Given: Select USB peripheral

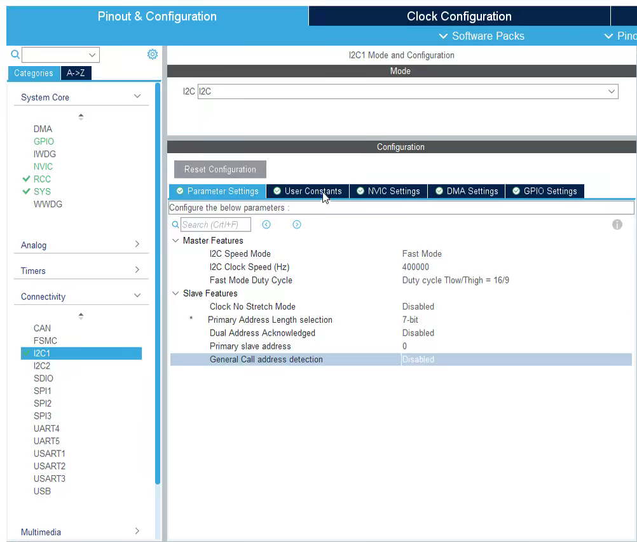Looking at the screenshot, I should (42, 491).
